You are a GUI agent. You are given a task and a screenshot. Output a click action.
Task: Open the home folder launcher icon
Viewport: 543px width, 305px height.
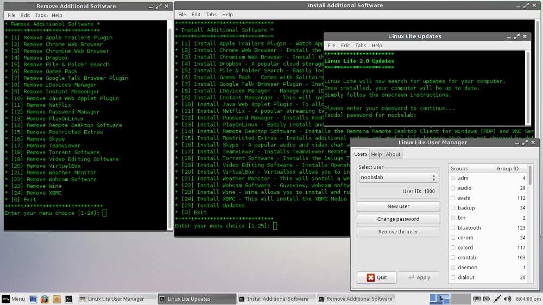point(57,299)
